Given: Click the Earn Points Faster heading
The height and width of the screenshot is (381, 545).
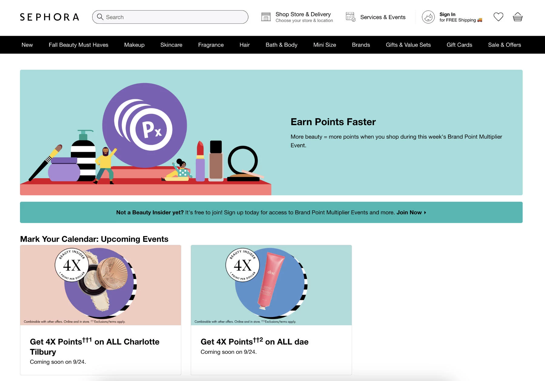Looking at the screenshot, I should 333,122.
